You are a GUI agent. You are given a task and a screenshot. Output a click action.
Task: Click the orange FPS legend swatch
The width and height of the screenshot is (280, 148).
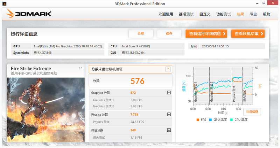(198, 120)
